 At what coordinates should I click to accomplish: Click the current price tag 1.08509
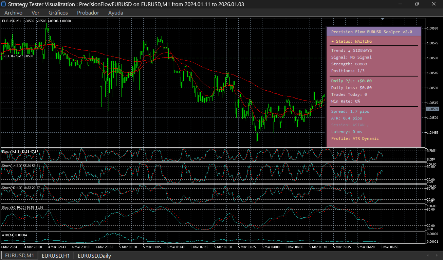[432, 109]
